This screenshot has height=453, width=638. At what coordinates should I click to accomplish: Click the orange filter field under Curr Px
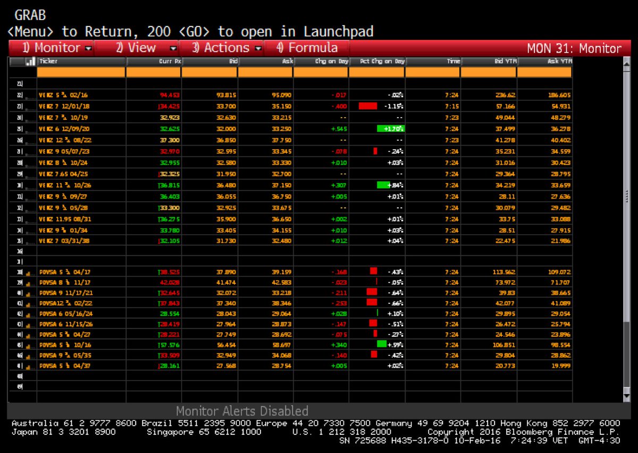(154, 72)
